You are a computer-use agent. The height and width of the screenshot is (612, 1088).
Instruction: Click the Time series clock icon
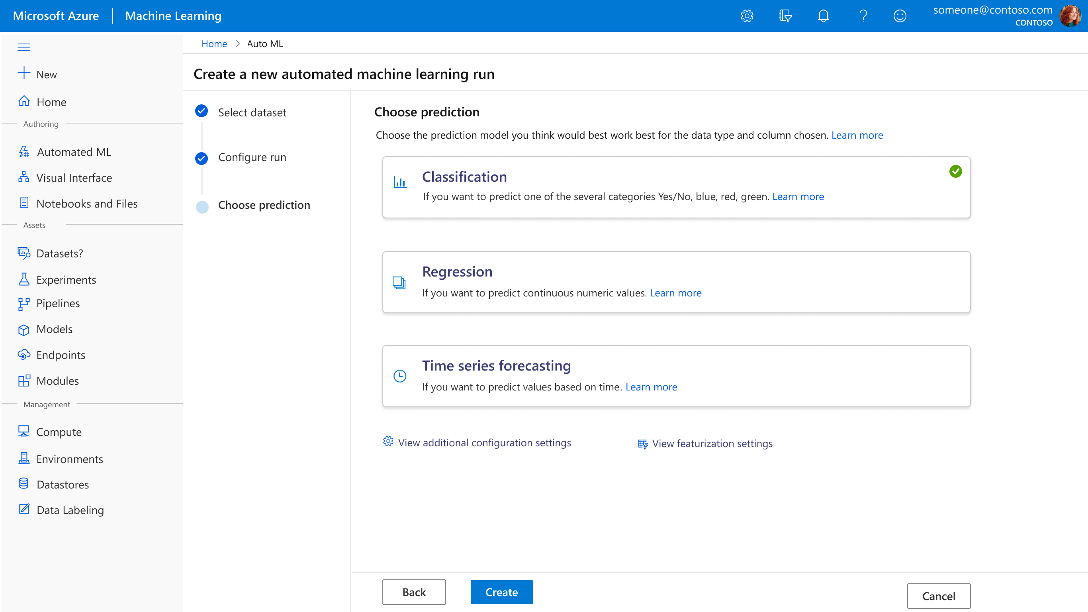pos(399,376)
